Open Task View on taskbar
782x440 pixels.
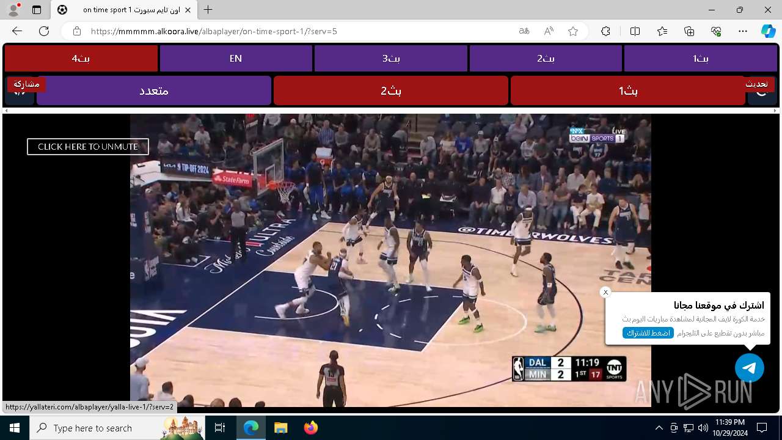point(220,428)
